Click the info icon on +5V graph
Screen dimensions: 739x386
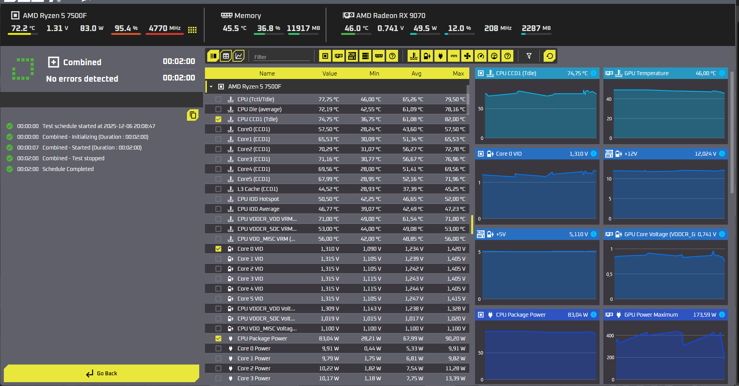click(593, 234)
